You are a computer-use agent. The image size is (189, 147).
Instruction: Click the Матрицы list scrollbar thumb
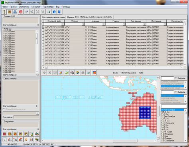(37, 38)
